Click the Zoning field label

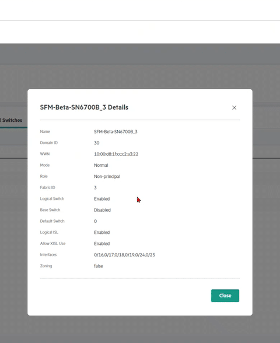46,266
